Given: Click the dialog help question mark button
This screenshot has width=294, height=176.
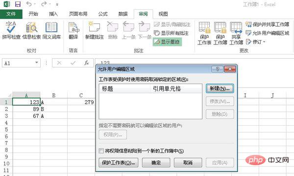Looking at the screenshot, I should pyautogui.click(x=217, y=69).
